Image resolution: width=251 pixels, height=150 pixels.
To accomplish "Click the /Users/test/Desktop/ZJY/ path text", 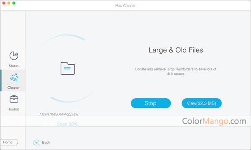I will tap(59, 114).
